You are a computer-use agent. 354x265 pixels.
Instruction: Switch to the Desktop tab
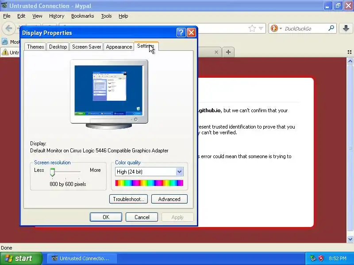(x=58, y=47)
